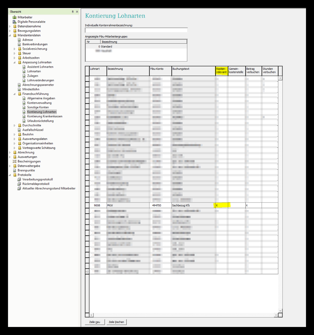The width and height of the screenshot is (314, 335).
Task: Click the Baulohn folder icon
Action: [19, 134]
